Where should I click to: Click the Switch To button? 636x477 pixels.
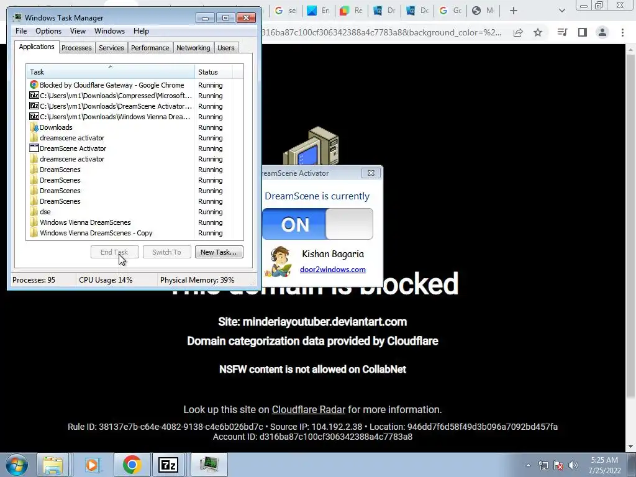pos(166,252)
